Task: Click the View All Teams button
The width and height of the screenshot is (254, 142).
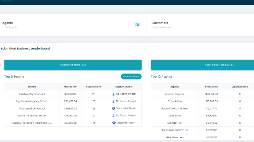Action: [x=131, y=76]
